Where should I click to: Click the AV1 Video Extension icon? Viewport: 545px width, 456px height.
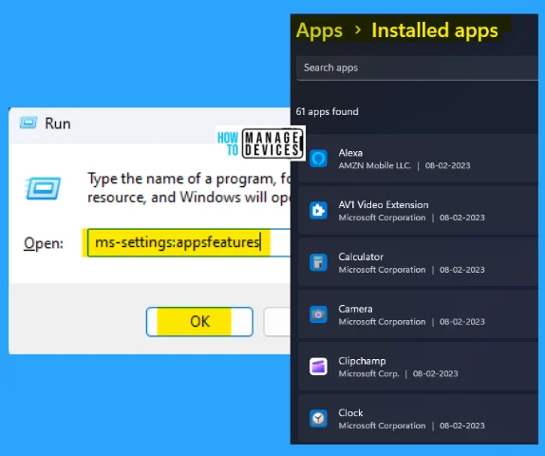[x=318, y=211]
